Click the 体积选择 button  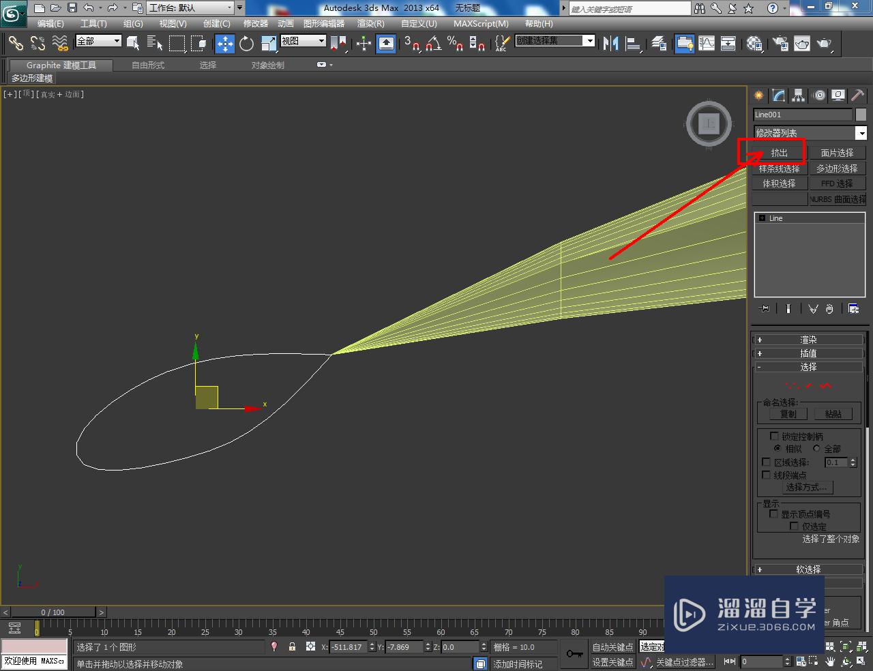(x=779, y=183)
